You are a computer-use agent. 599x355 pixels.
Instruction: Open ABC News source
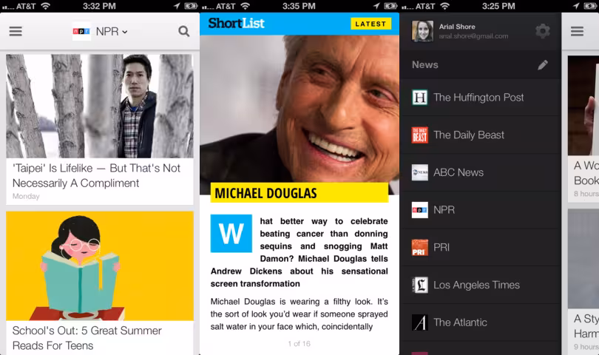click(x=481, y=172)
